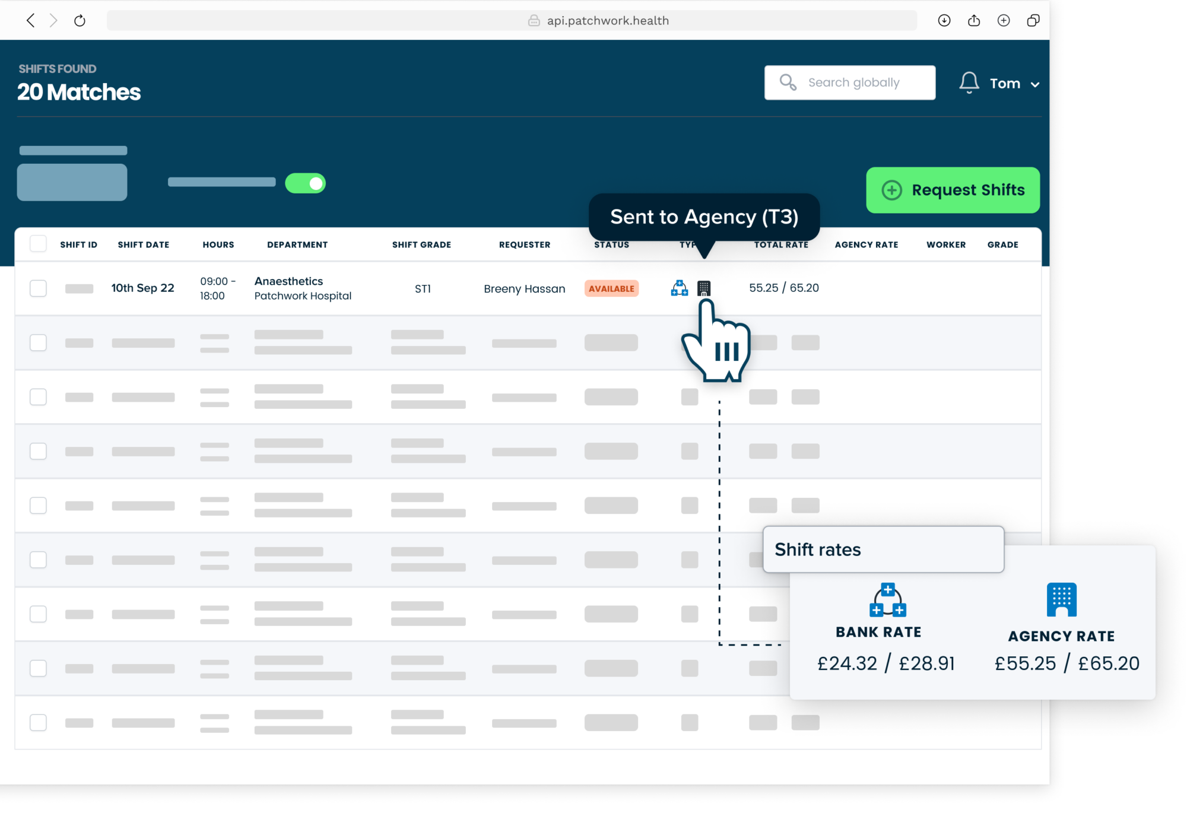Open browser downloads icon
The image size is (1187, 832).
point(944,21)
